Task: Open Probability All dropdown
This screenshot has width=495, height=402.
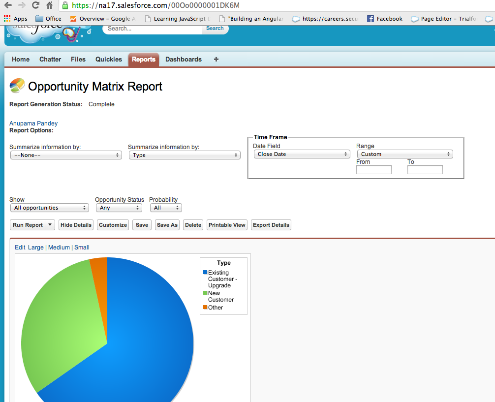Action: 166,208
